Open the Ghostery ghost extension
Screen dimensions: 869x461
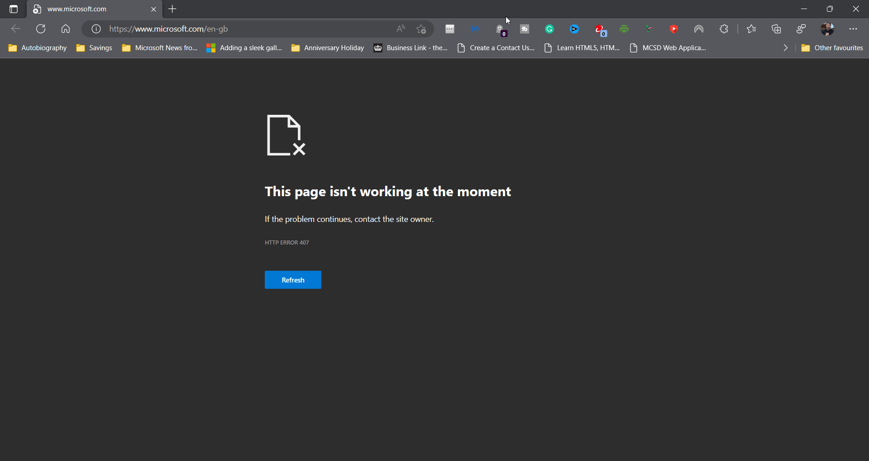pos(501,30)
